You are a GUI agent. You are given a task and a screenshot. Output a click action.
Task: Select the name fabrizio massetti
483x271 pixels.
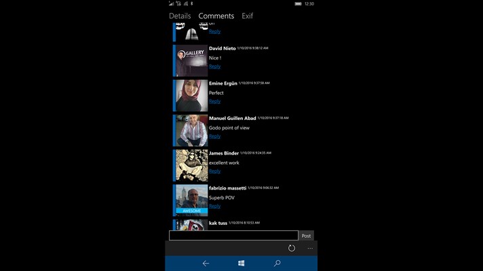[x=227, y=188]
